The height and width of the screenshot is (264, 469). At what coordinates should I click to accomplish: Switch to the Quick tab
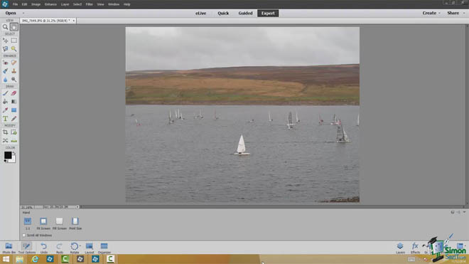point(223,14)
